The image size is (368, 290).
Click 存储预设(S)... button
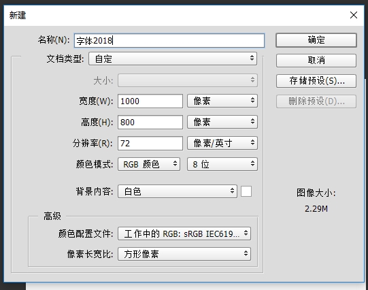[316, 81]
